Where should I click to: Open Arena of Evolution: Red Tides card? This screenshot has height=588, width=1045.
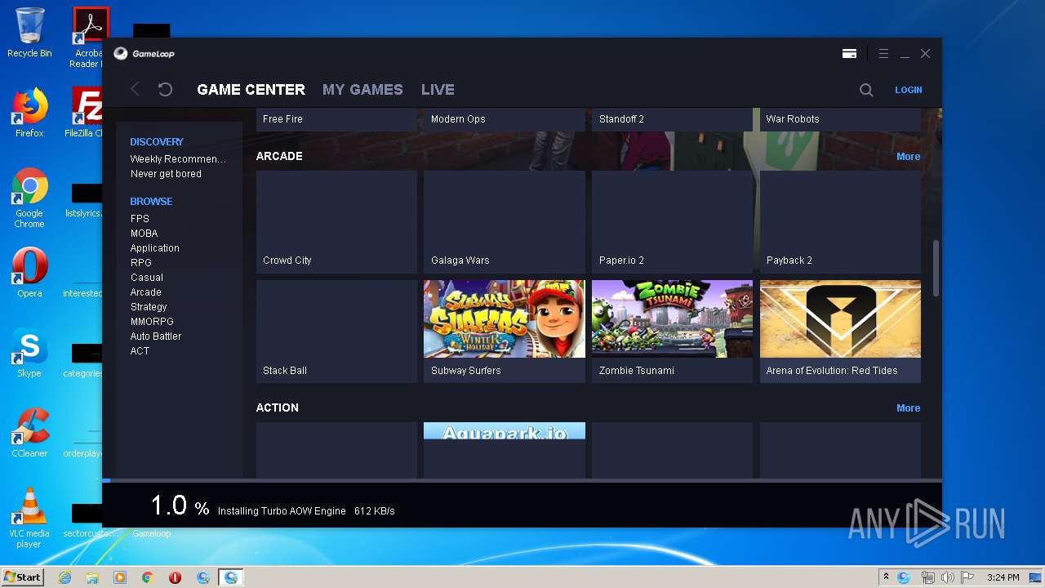(840, 332)
